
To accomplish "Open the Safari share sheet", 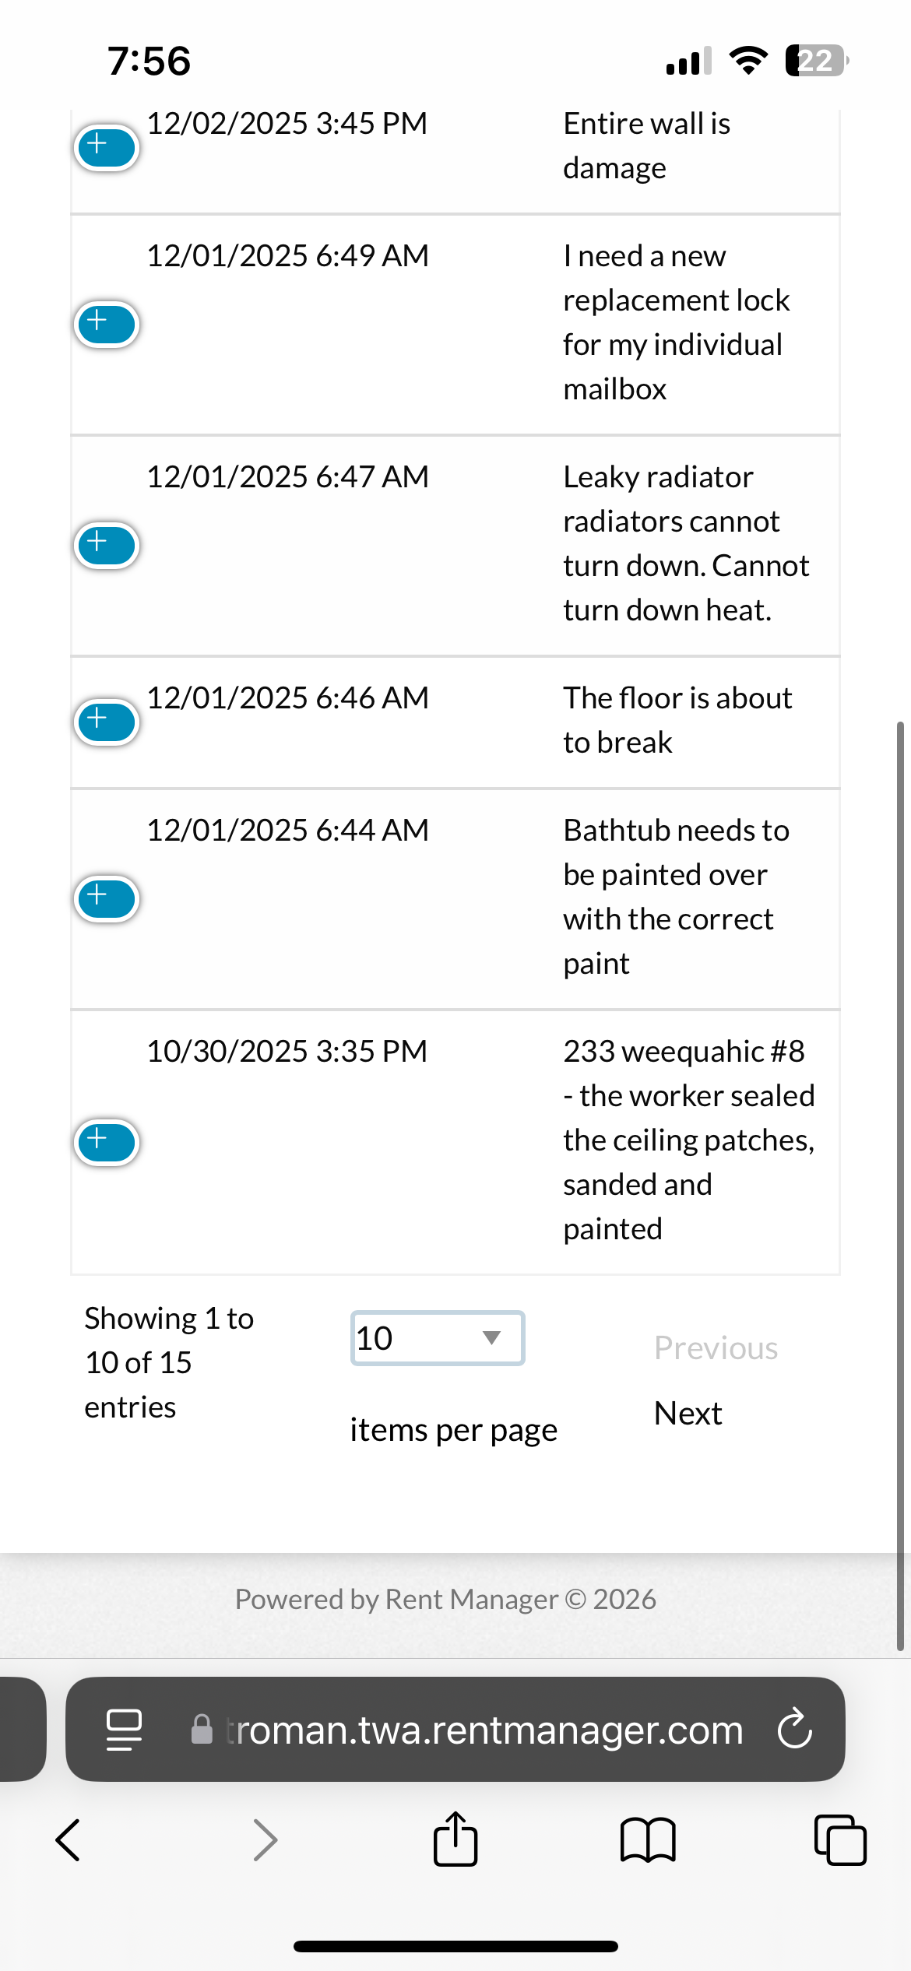I will pos(455,1840).
